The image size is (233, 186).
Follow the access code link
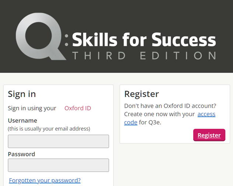(x=206, y=114)
